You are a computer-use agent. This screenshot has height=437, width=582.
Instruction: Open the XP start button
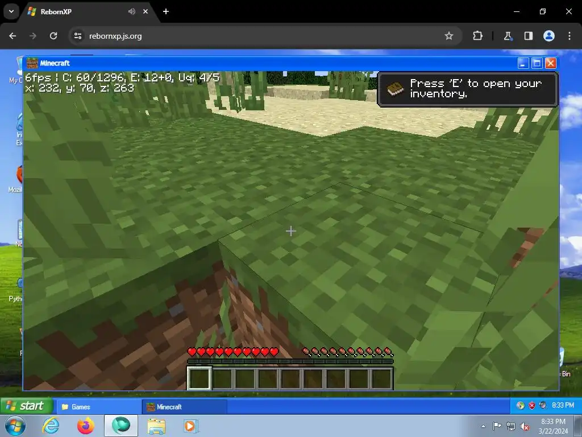coord(26,406)
